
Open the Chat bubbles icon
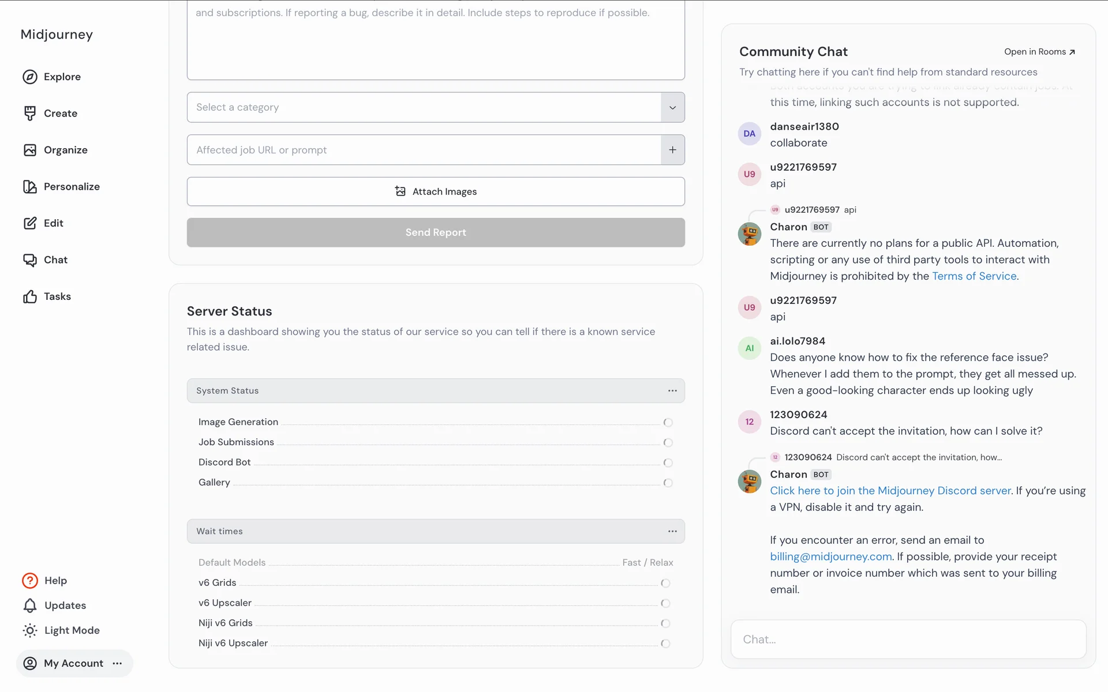tap(30, 259)
